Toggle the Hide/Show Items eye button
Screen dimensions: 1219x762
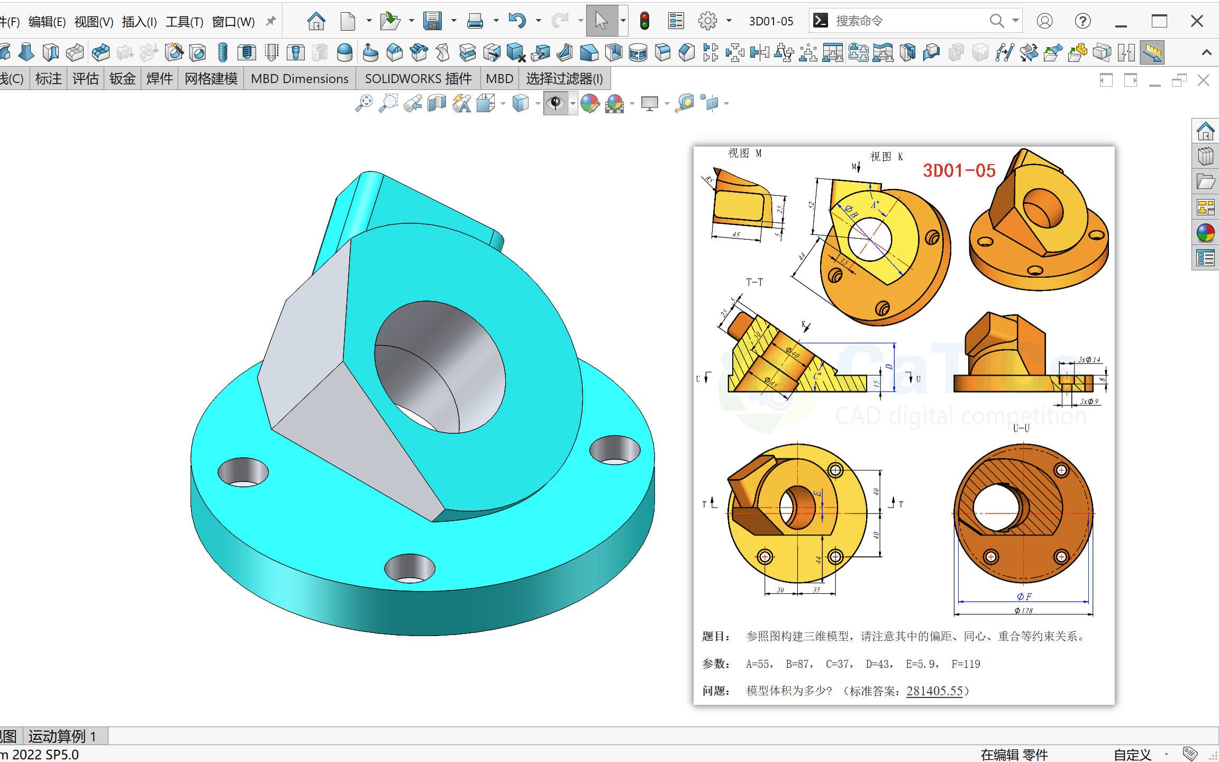[x=556, y=103]
